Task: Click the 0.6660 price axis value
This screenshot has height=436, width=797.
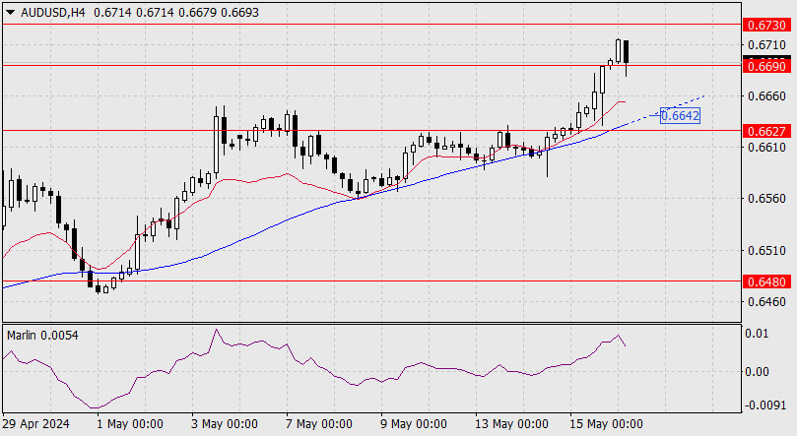Action: click(766, 95)
